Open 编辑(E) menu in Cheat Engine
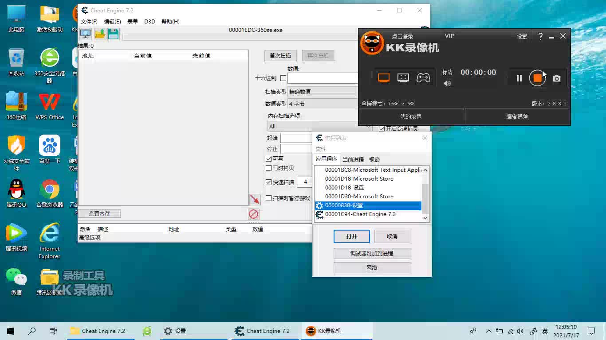This screenshot has width=606, height=340. 112,21
